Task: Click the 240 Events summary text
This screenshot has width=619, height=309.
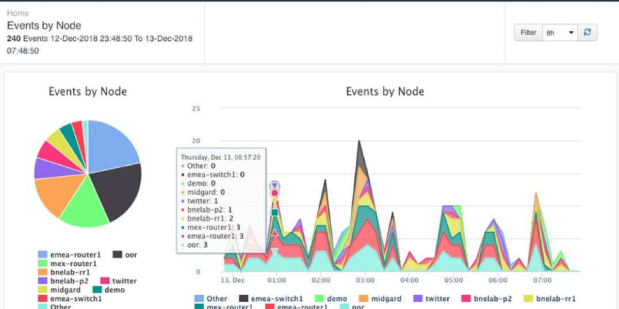Action: (x=98, y=38)
